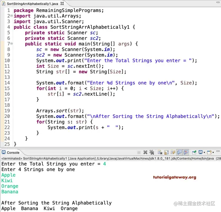
Task: Click class name 'SortStringArrAlphabetically1' on line 4
Action: [90, 27]
